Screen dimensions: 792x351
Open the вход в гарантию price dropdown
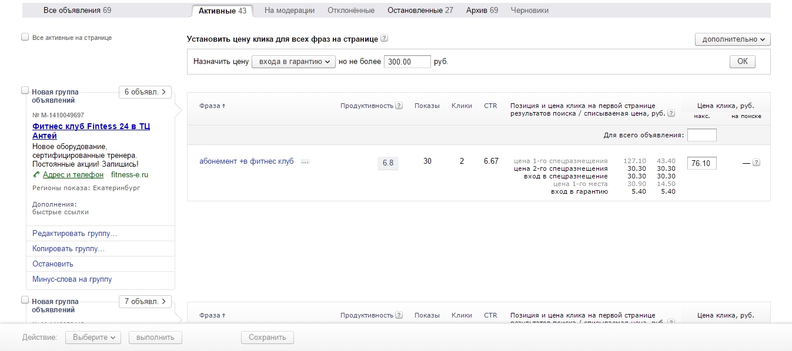tap(293, 62)
